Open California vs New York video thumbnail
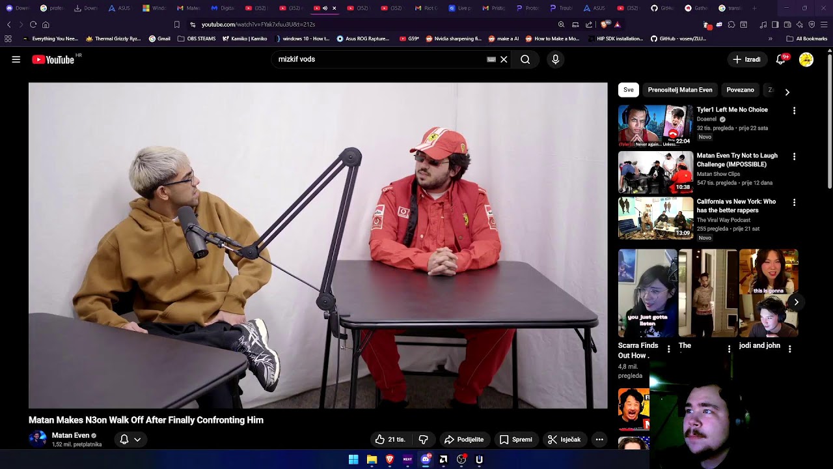Screen dimensions: 833x469 tap(655, 218)
